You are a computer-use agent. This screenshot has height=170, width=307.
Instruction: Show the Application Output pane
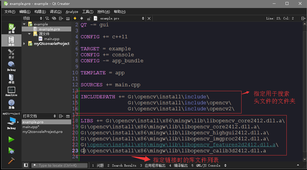[153, 165]
